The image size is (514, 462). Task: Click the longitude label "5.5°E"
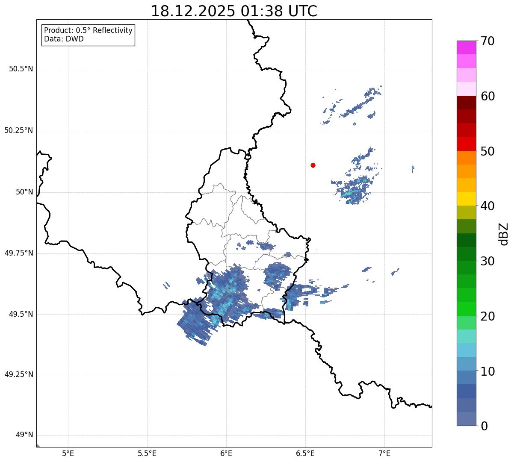click(x=147, y=453)
